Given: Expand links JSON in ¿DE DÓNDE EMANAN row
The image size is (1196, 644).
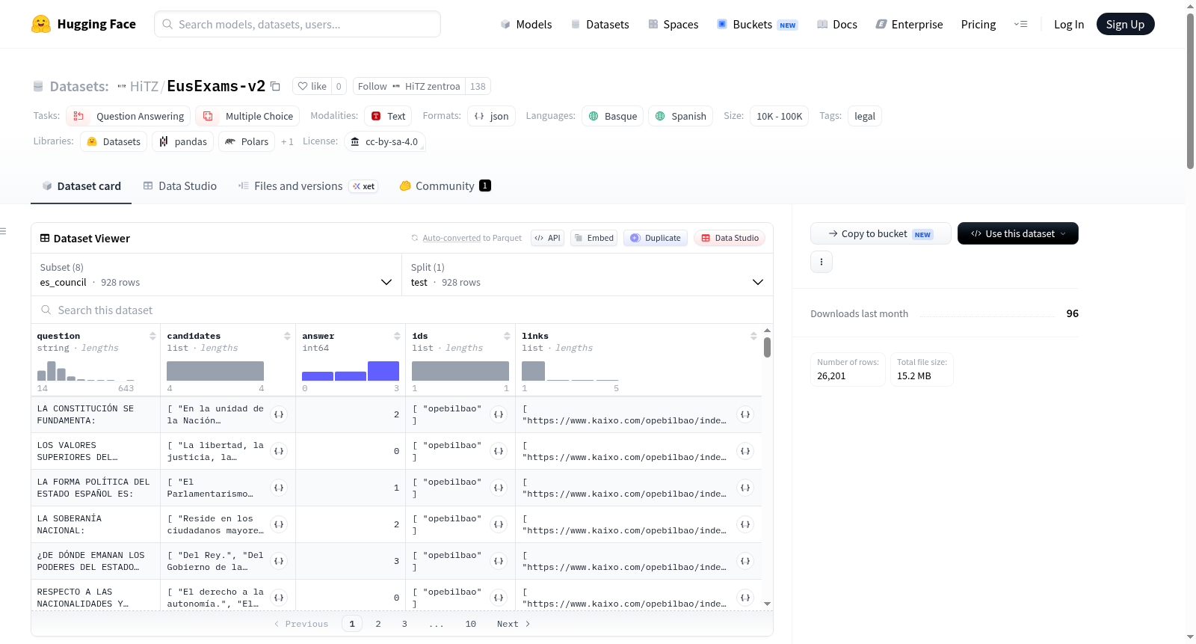Looking at the screenshot, I should 745,561.
